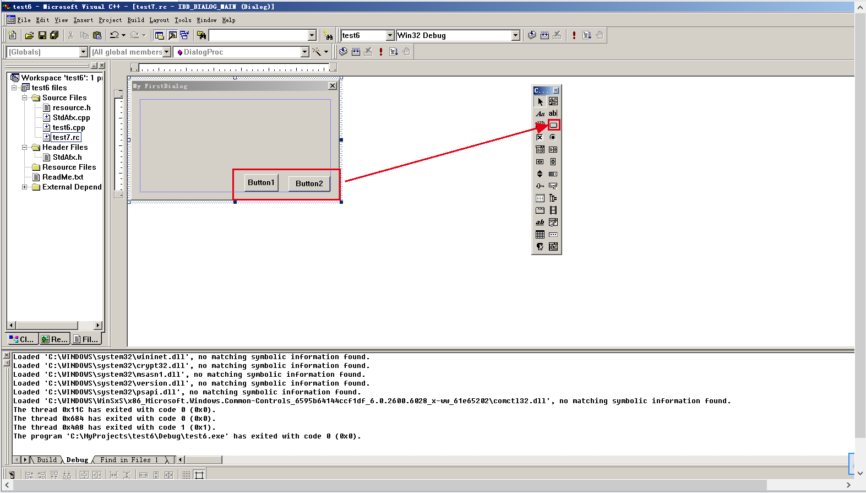
Task: Expand the External Dependencies folder
Action: 24,187
